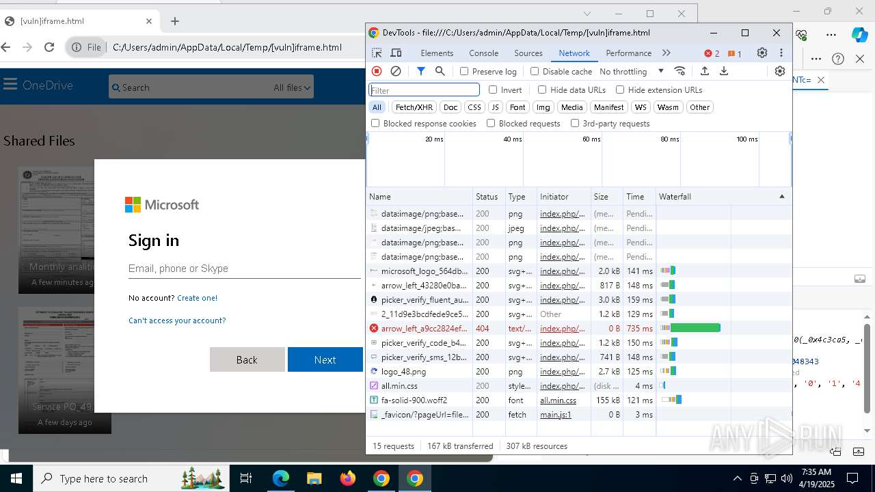Viewport: 875px width, 492px height.
Task: Open Network panel settings gear
Action: [x=780, y=71]
